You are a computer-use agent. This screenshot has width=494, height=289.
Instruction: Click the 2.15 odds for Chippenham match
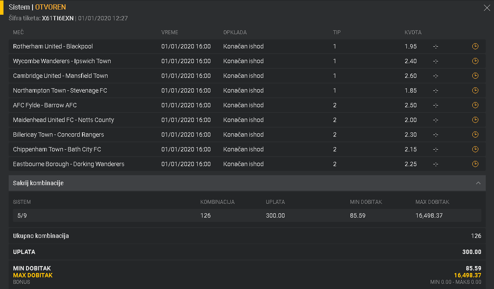pos(411,149)
